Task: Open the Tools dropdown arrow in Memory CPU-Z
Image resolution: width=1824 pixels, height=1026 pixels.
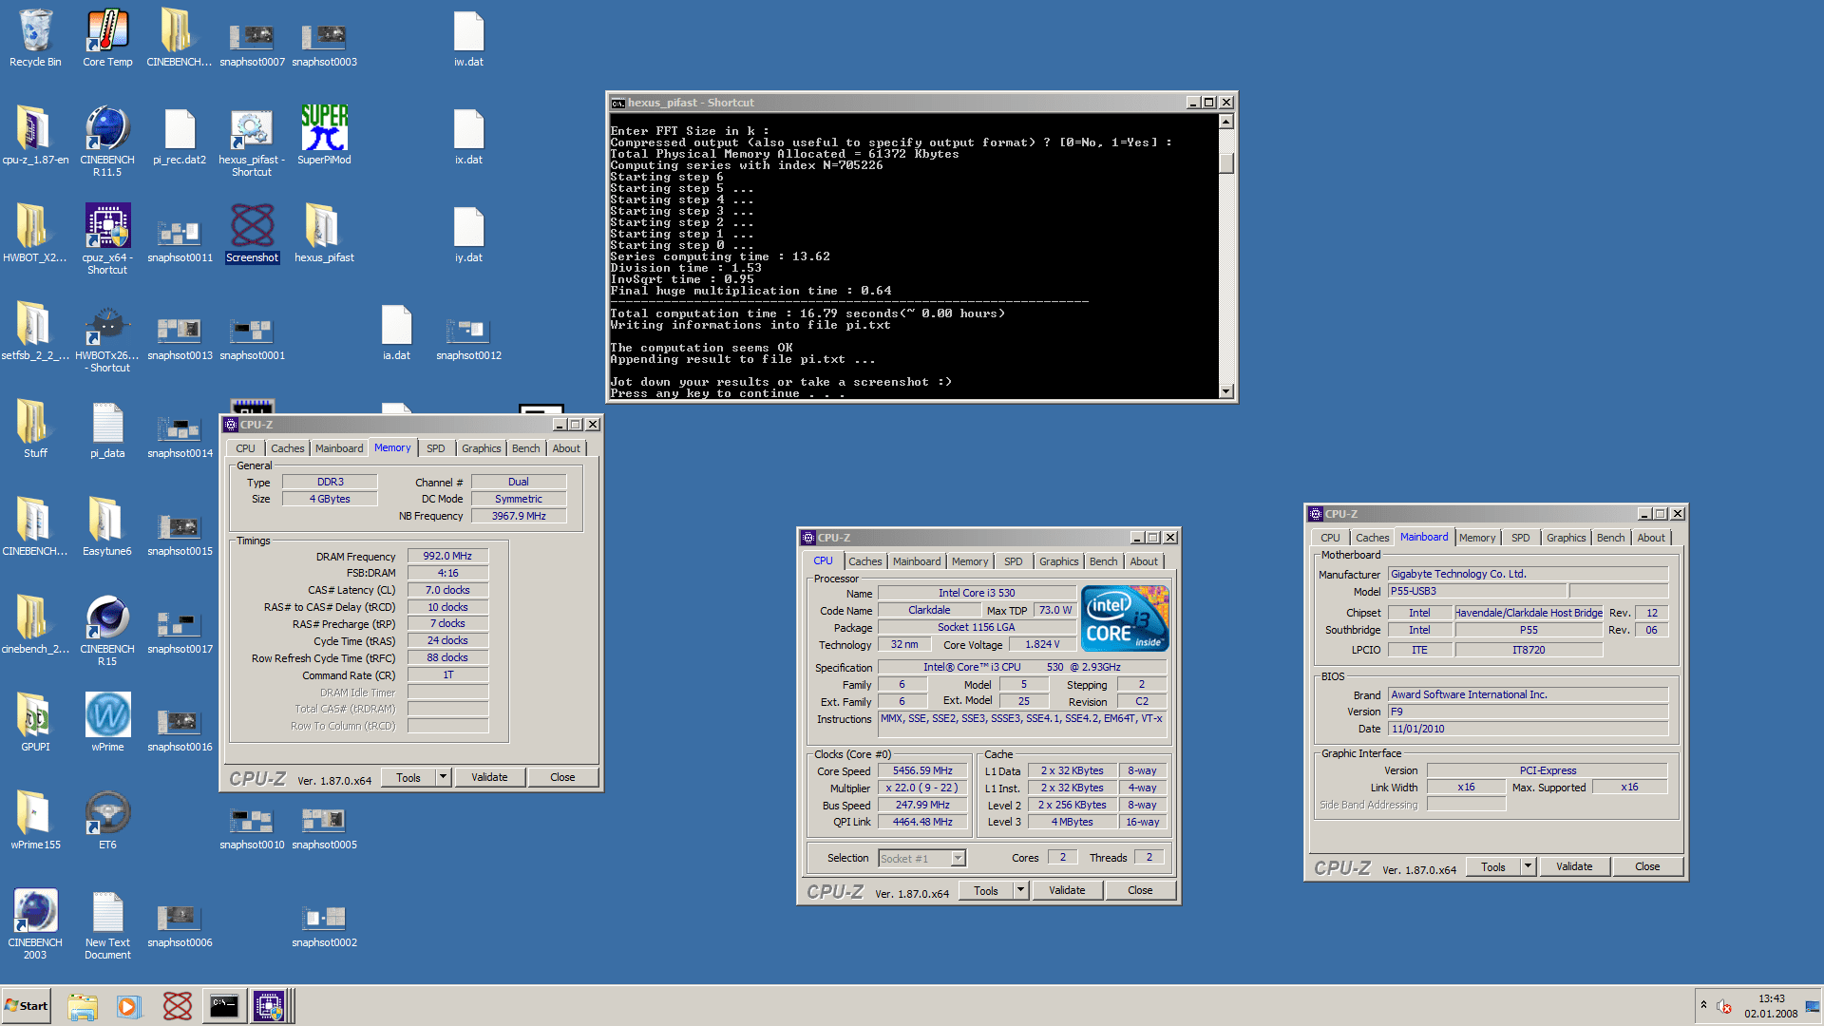Action: click(x=443, y=777)
